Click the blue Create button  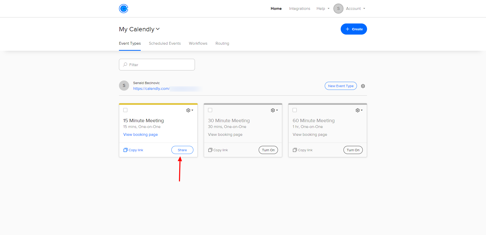354,29
